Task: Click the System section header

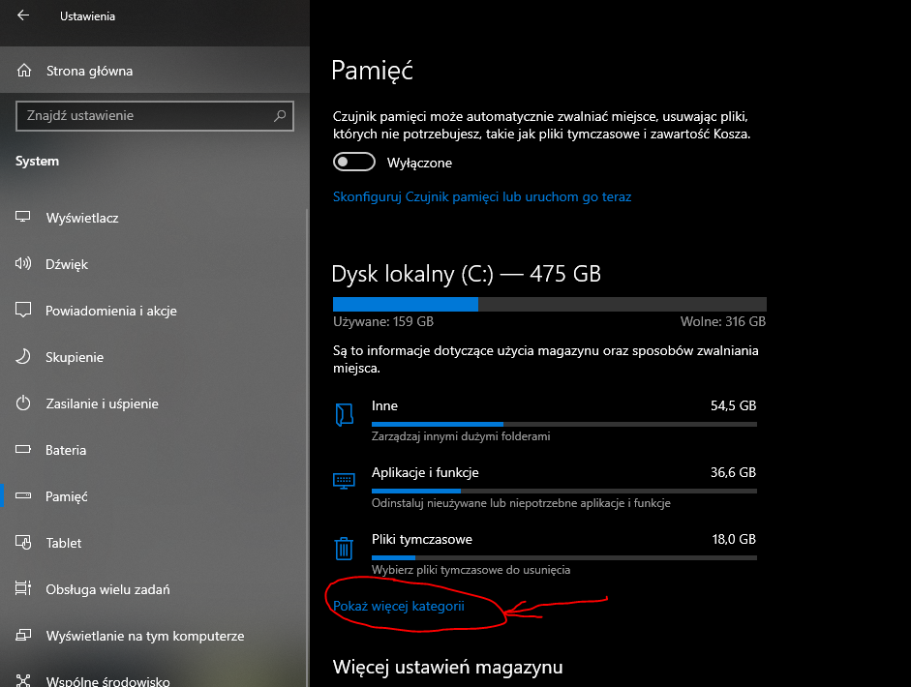Action: tap(37, 162)
